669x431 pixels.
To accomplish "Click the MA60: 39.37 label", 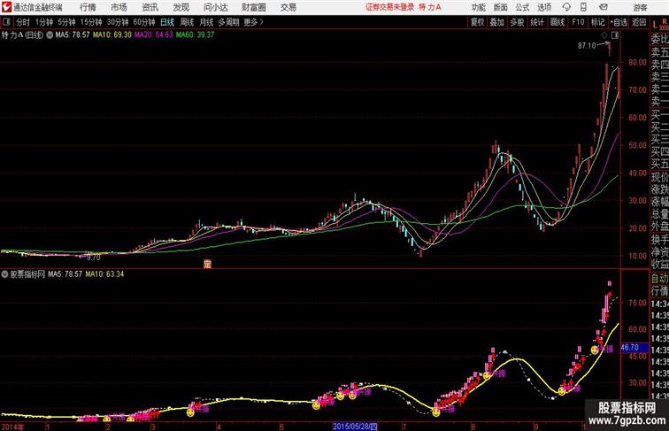I will [195, 35].
